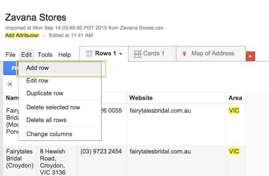Switch to the Map of Address tab
Image resolution: width=269 pixels, height=176 pixels.
pos(211,54)
